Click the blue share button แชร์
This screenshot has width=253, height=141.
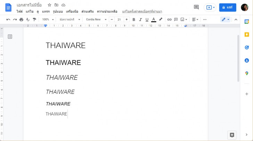228,7
